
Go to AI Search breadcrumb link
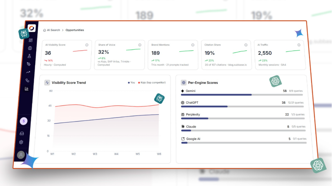coord(53,30)
